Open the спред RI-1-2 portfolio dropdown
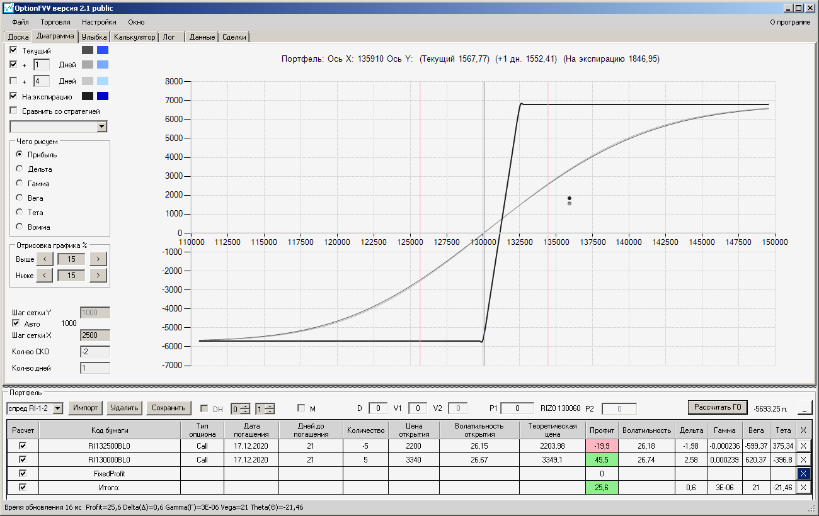Screen dimensions: 819x516 (58, 408)
